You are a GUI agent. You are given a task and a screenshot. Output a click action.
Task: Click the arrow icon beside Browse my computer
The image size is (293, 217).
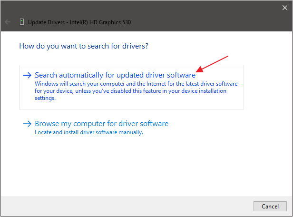(x=27, y=124)
